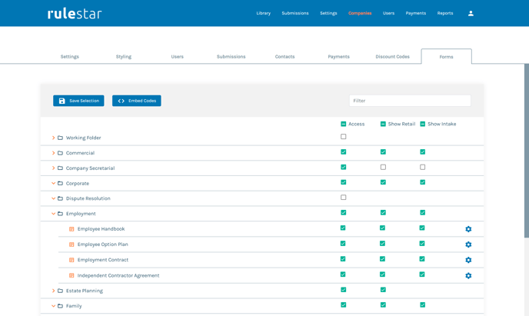The image size is (529, 316).
Task: Collapse the Corporate tree node
Action: coord(53,183)
